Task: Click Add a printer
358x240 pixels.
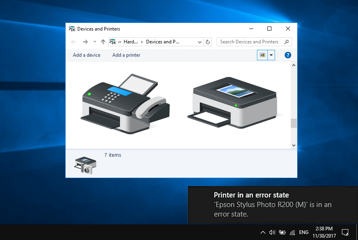Action: [126, 55]
